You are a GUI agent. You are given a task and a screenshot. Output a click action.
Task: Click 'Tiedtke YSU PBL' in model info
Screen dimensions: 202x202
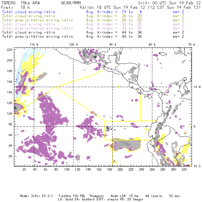72,196
